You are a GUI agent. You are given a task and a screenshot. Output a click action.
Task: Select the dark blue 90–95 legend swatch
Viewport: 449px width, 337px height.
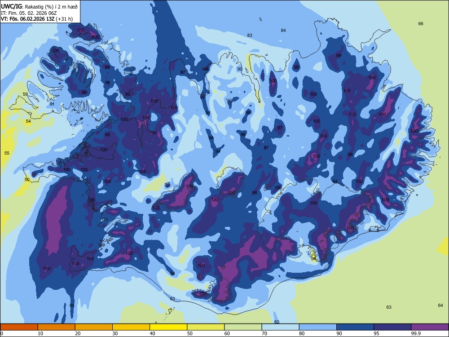[355, 327]
